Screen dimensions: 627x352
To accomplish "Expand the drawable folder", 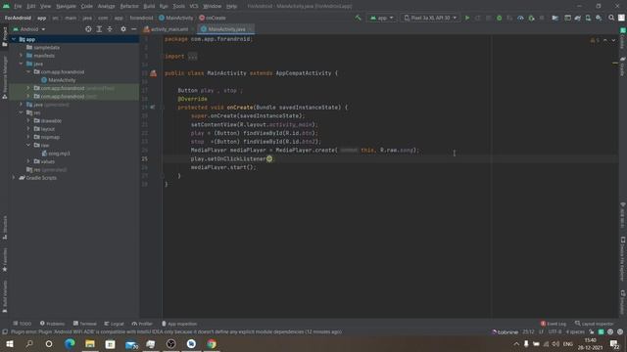I will (28, 120).
